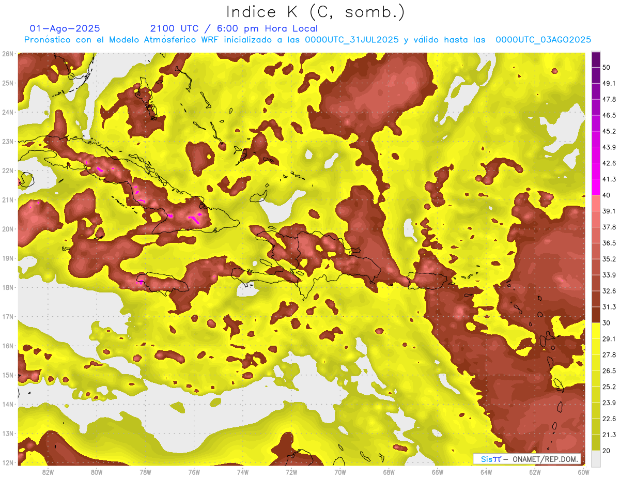Click the 68W longitude label
The width and height of the screenshot is (620, 479).
[x=389, y=472]
